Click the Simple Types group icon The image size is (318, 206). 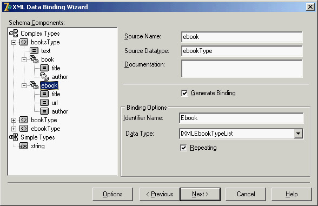point(14,137)
